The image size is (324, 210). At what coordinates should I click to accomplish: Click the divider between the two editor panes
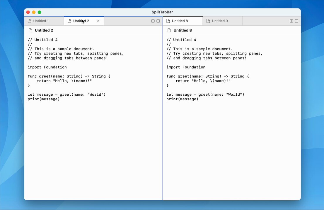pyautogui.click(x=162, y=117)
